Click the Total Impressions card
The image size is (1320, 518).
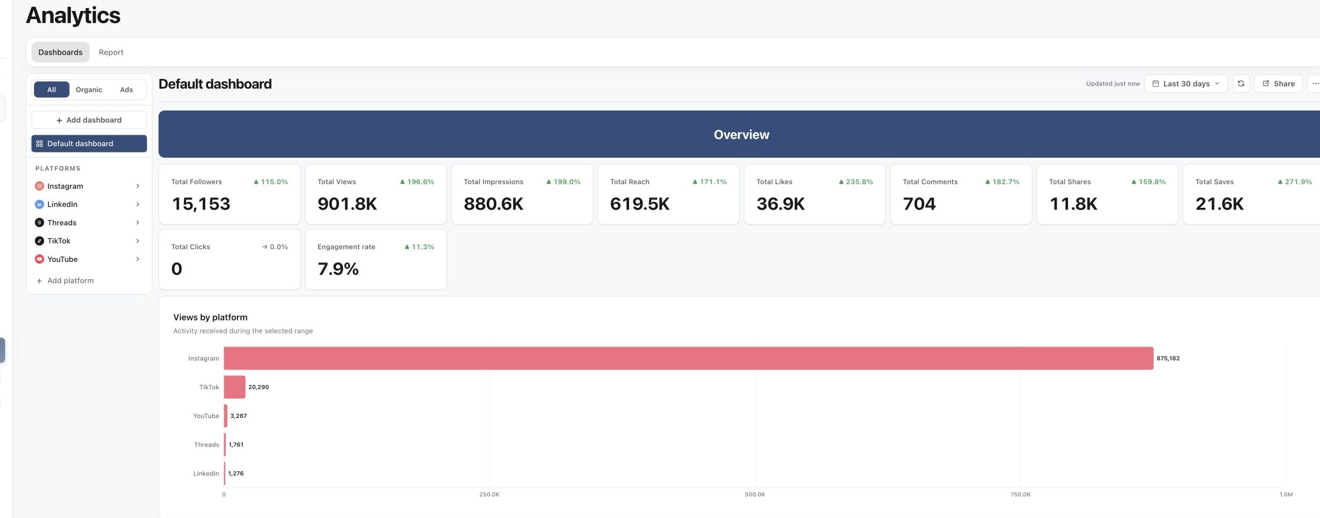522,195
